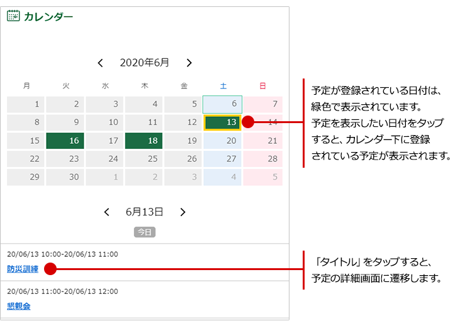The height and width of the screenshot is (326, 472).
Task: Pick greyed-out next-month date 5
Action: [263, 177]
